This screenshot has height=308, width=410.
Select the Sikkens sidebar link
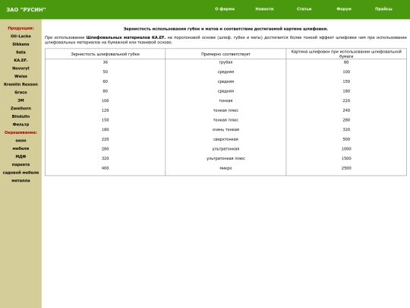(x=20, y=44)
